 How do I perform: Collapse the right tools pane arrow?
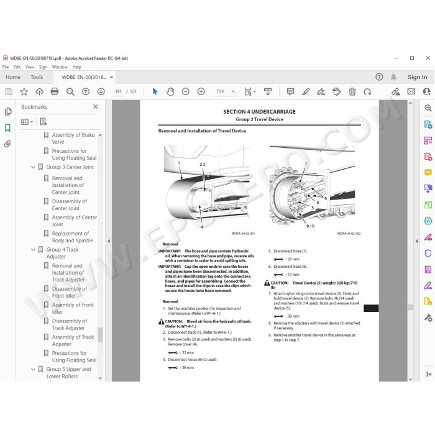click(x=416, y=241)
